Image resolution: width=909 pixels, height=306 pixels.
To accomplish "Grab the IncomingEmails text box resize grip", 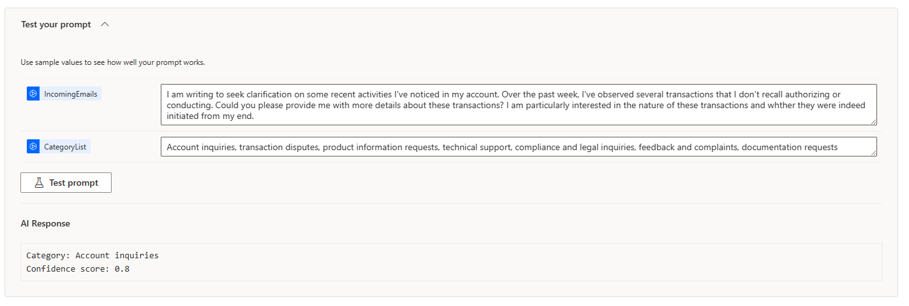I will click(873, 122).
